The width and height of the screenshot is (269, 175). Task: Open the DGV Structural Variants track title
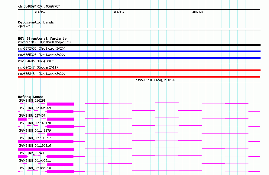pyautogui.click(x=42, y=38)
